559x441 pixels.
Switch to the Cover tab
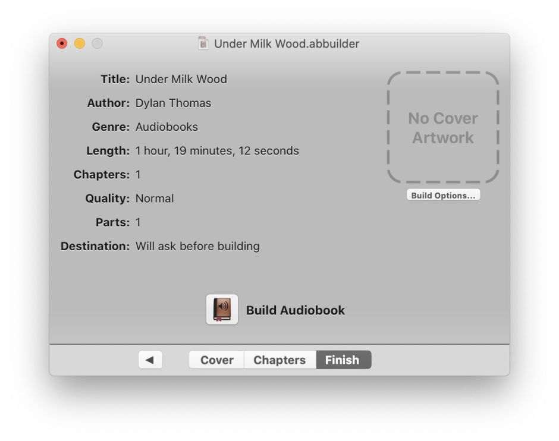coord(216,360)
